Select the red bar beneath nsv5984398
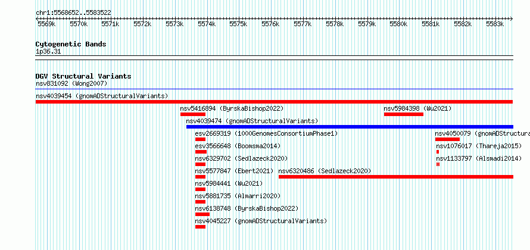Image resolution: width=530 pixels, height=250 pixels. [x=404, y=114]
